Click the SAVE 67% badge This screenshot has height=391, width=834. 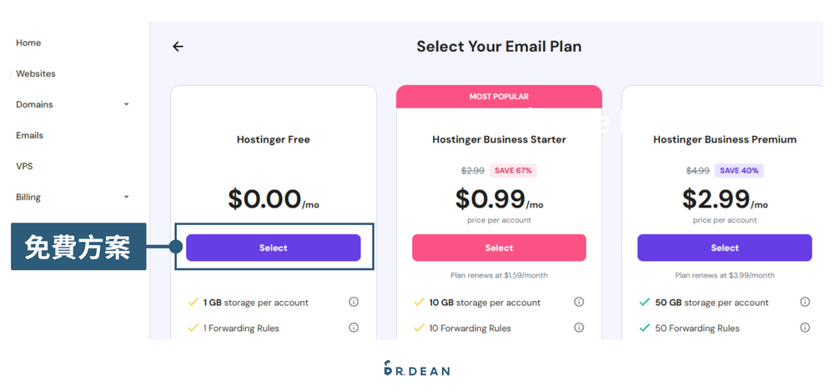[x=513, y=171]
